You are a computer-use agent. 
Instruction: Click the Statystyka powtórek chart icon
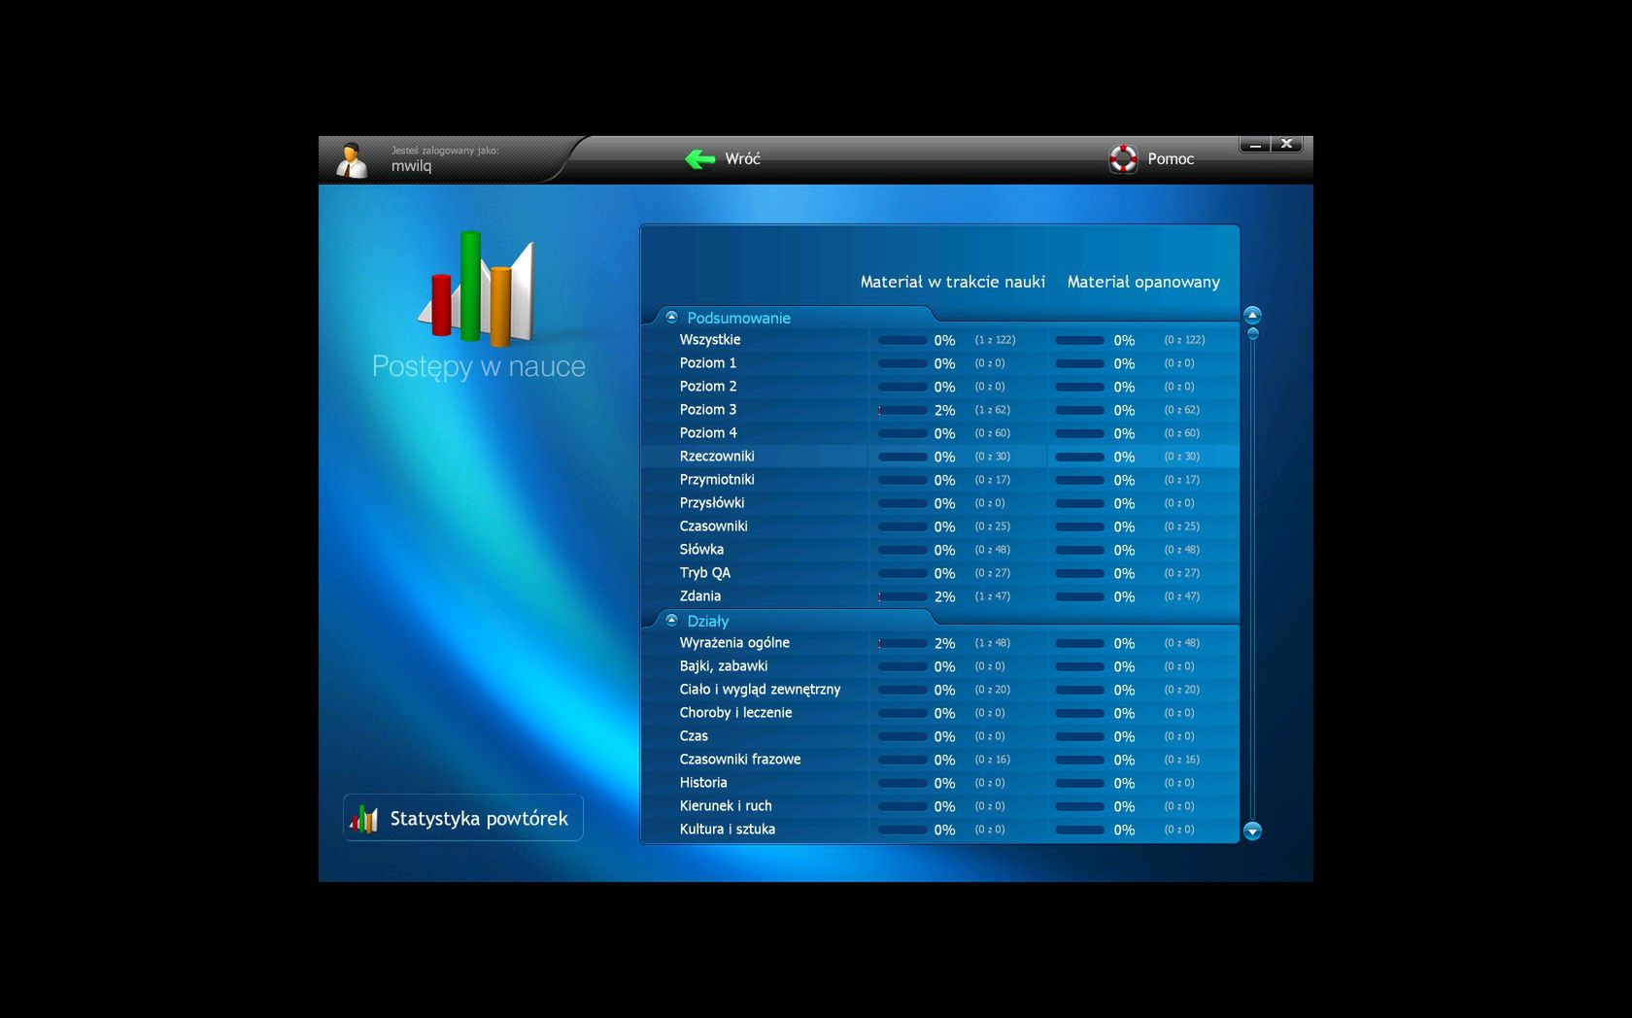tap(364, 819)
